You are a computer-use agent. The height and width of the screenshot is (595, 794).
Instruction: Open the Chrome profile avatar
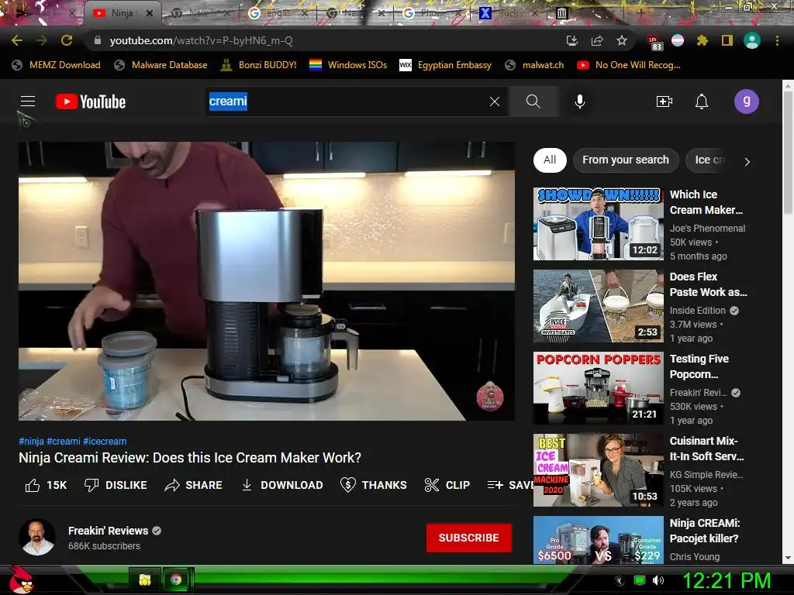752,40
